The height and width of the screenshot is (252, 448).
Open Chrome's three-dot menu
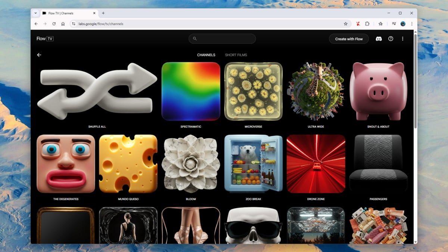click(412, 24)
